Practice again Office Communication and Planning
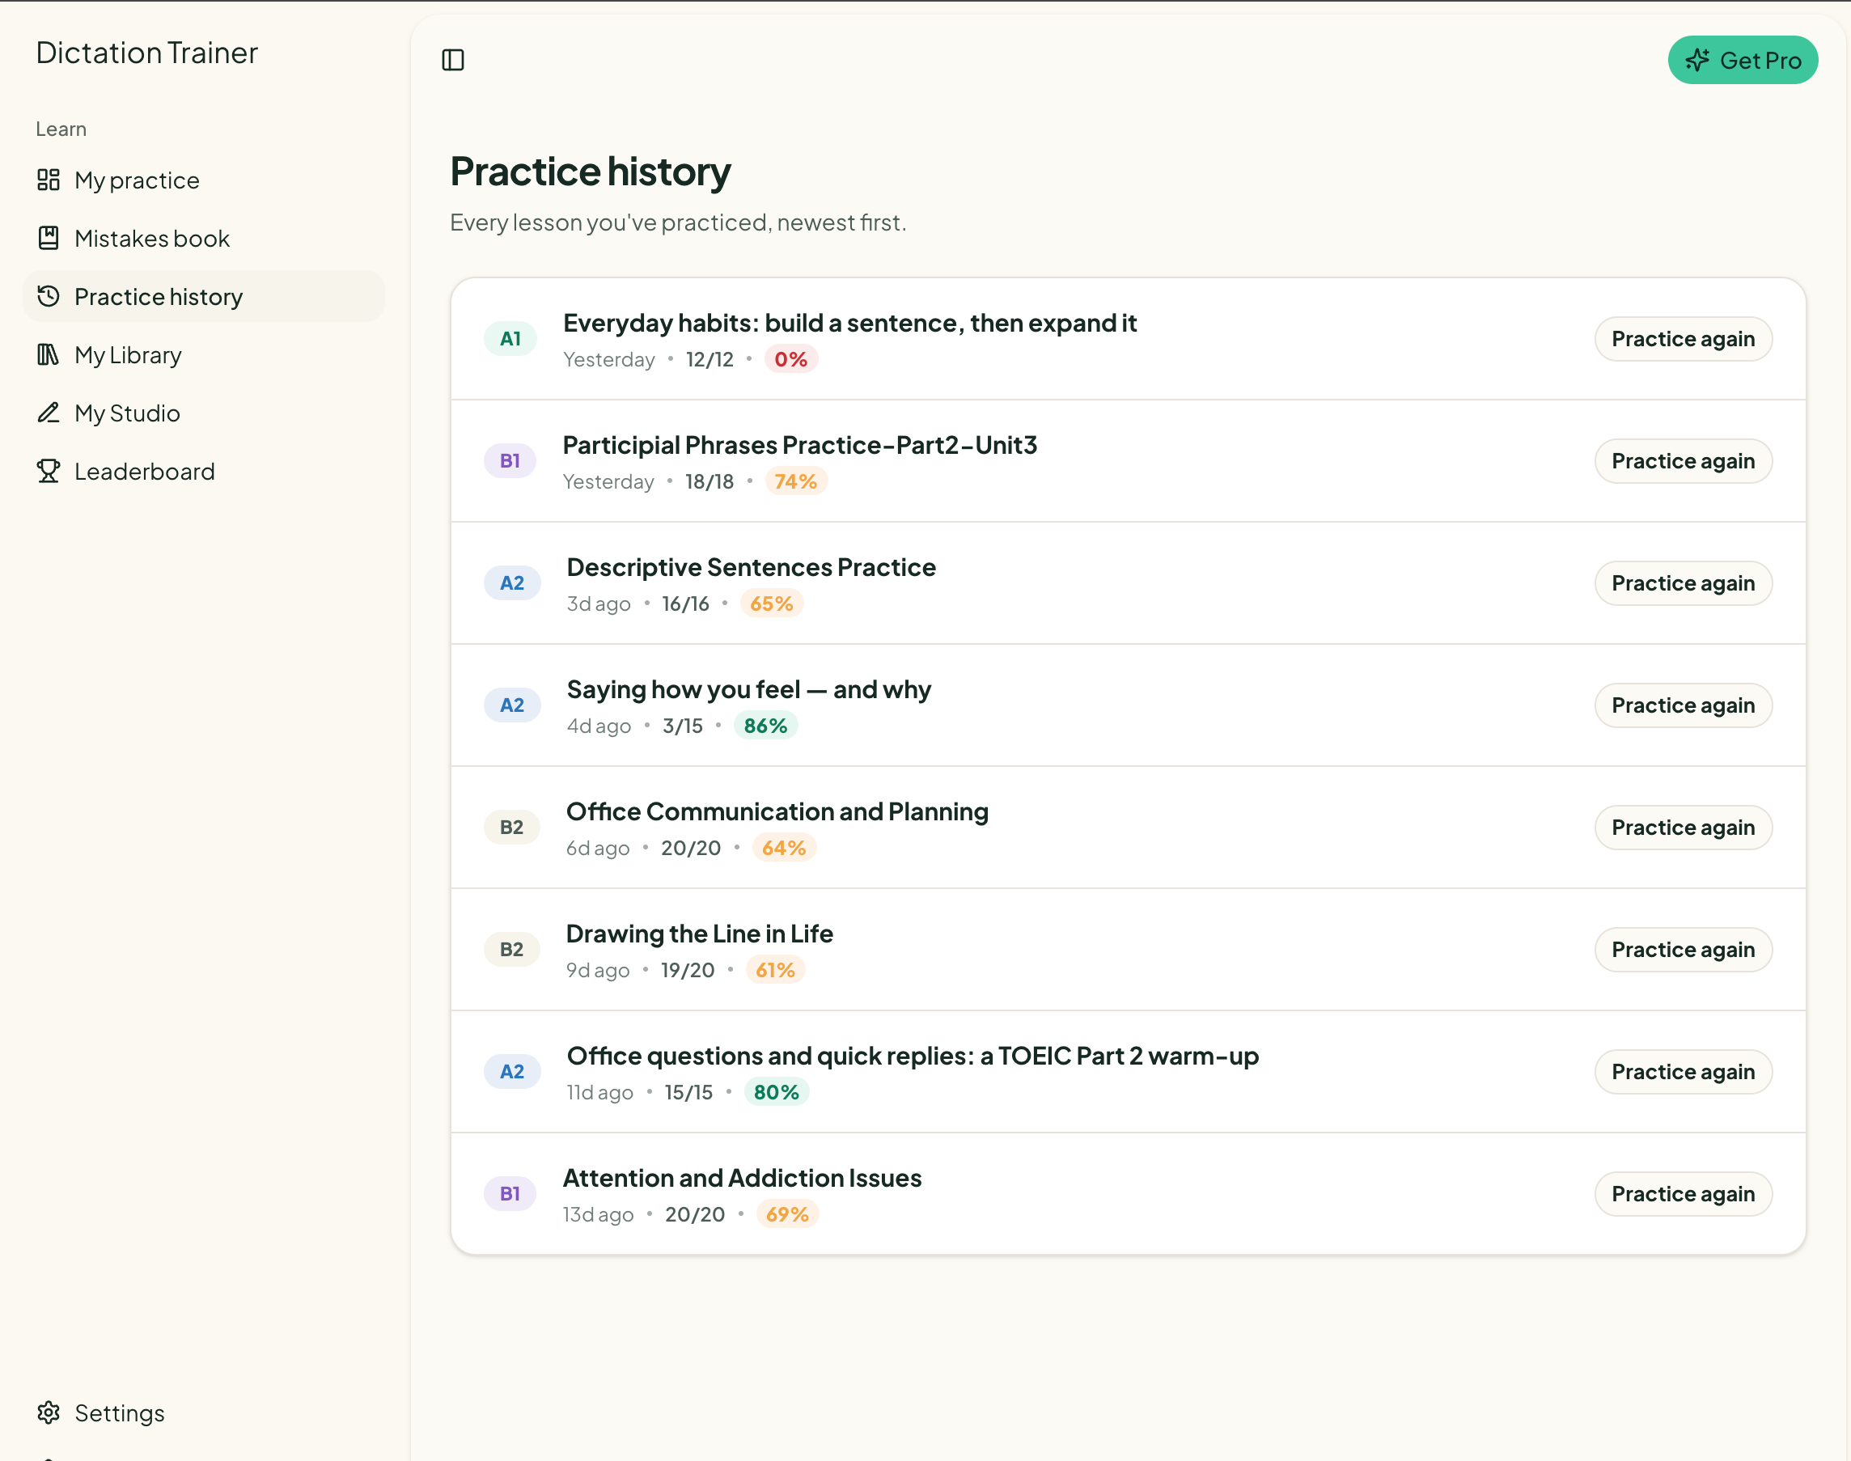The height and width of the screenshot is (1461, 1851). pos(1683,827)
